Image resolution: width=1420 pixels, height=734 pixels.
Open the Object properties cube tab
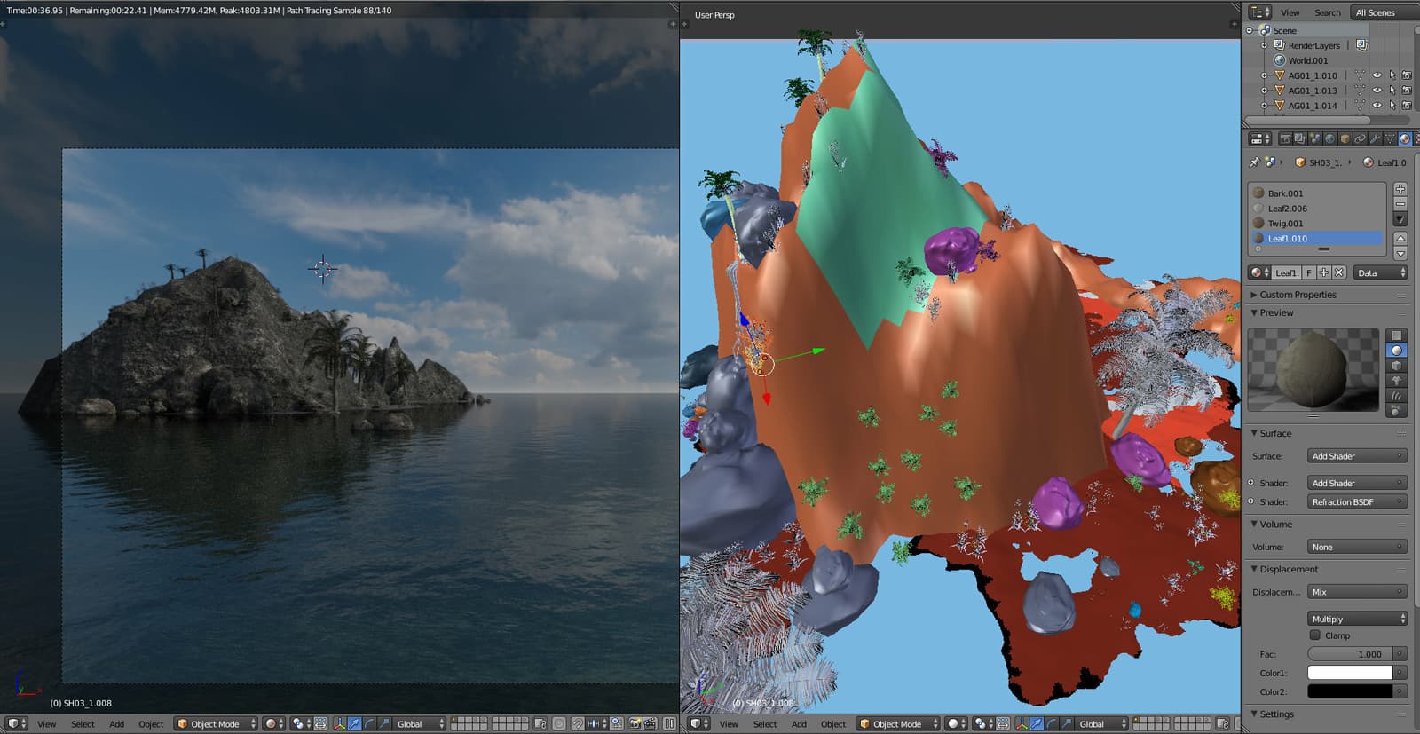[1345, 138]
